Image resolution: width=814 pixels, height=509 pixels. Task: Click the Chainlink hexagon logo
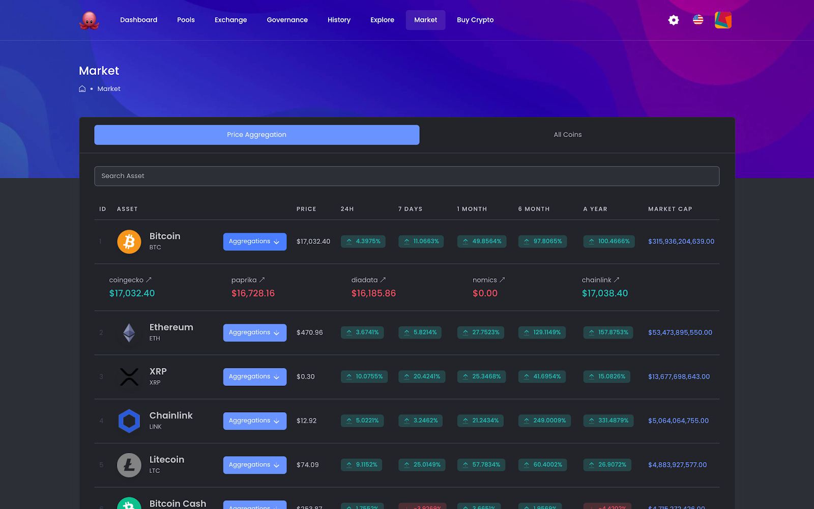click(129, 421)
